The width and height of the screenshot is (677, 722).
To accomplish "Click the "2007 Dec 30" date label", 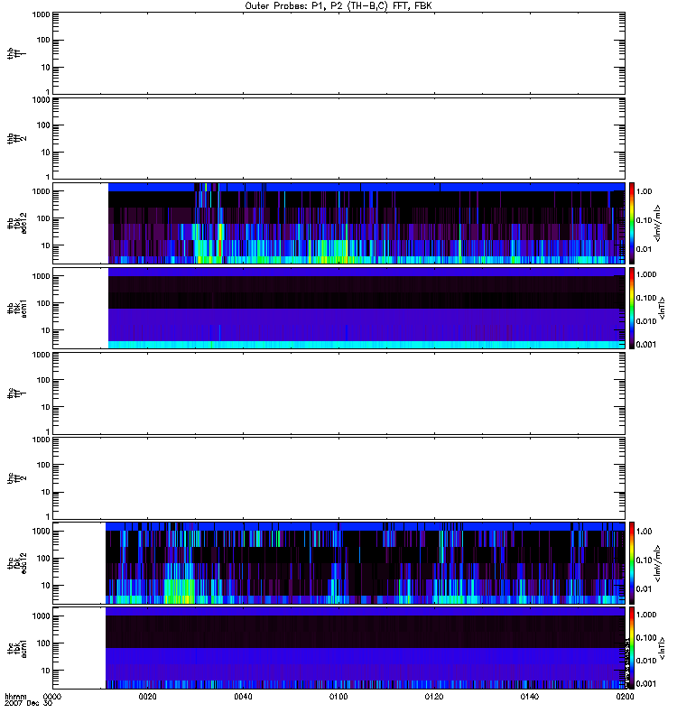I will [29, 704].
